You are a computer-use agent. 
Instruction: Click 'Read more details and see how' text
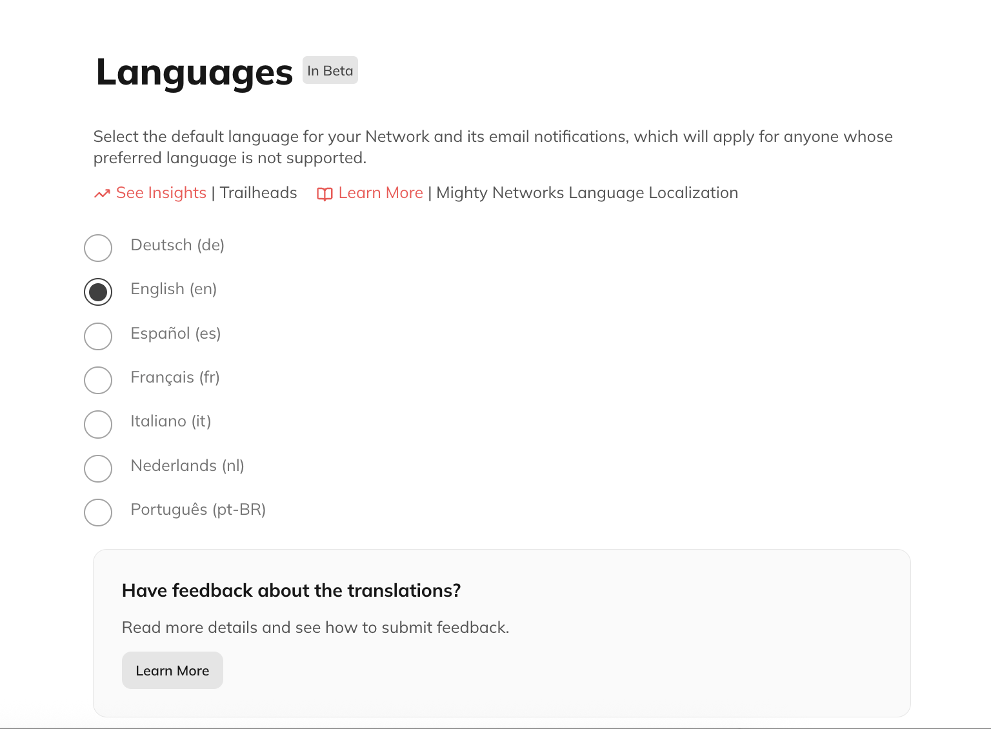[240, 628]
